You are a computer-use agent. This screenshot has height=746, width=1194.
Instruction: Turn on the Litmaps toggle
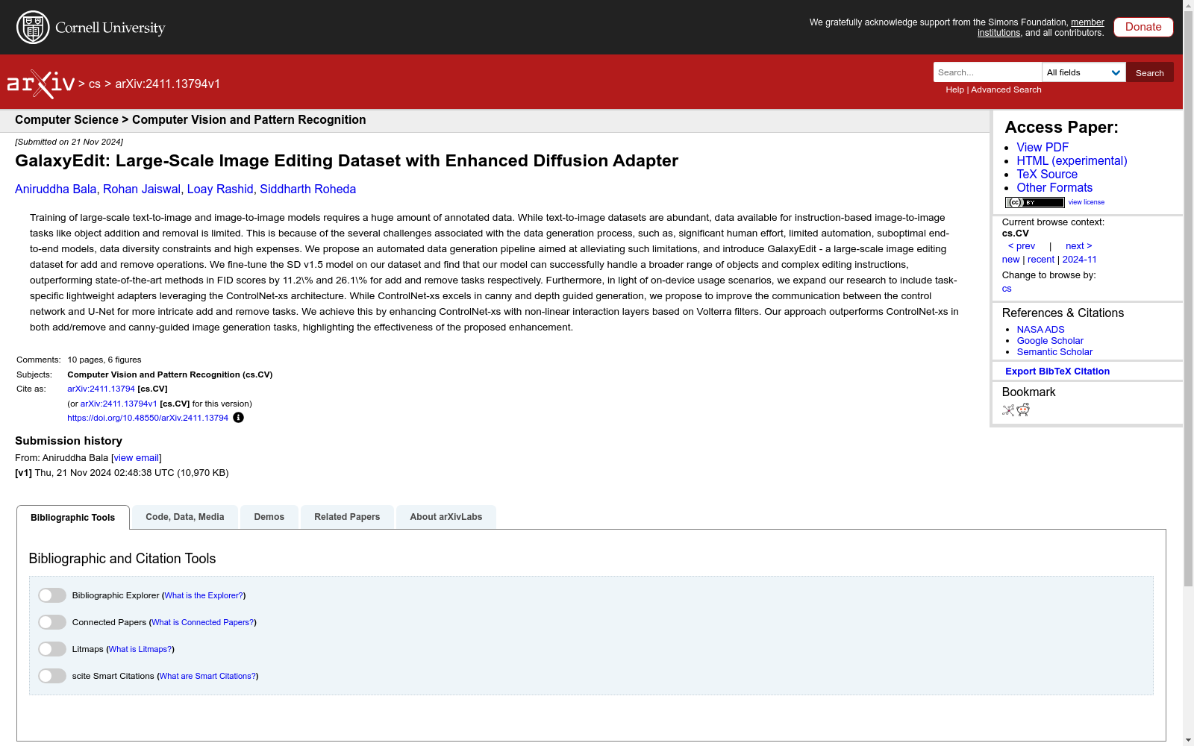[52, 649]
